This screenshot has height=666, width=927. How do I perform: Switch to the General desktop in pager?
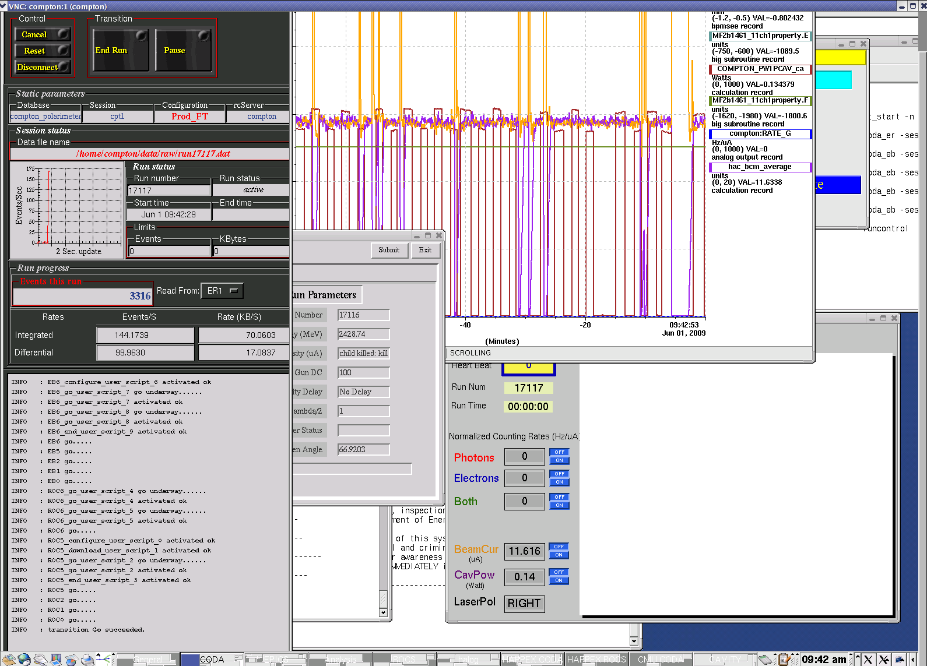[x=148, y=660]
